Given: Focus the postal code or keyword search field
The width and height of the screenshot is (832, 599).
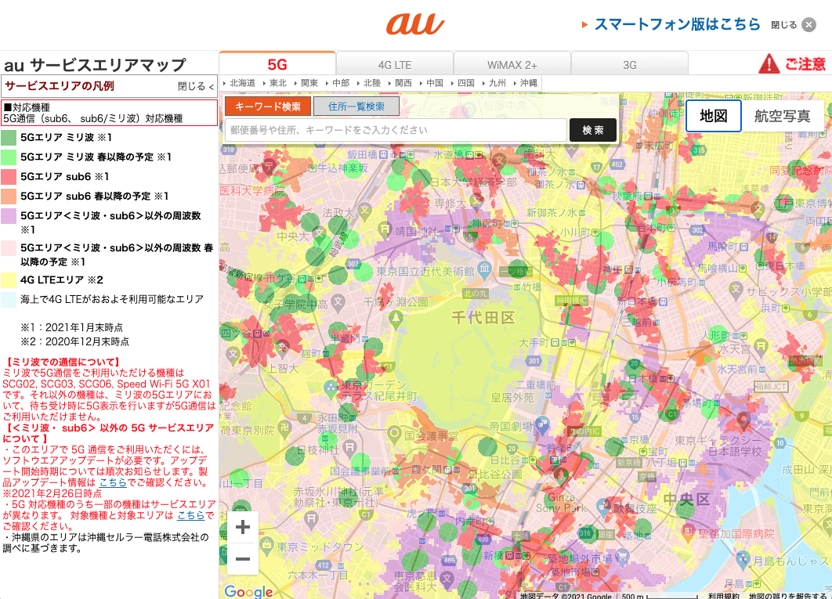Looking at the screenshot, I should pos(396,130).
